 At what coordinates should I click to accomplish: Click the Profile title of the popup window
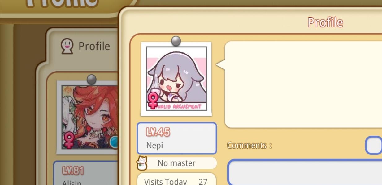click(325, 22)
